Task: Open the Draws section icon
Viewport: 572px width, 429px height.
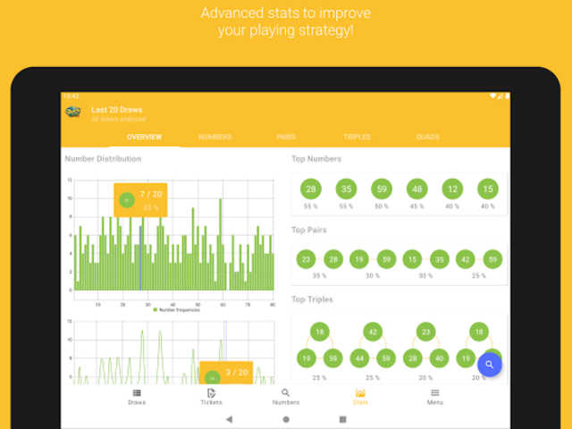Action: tap(137, 392)
